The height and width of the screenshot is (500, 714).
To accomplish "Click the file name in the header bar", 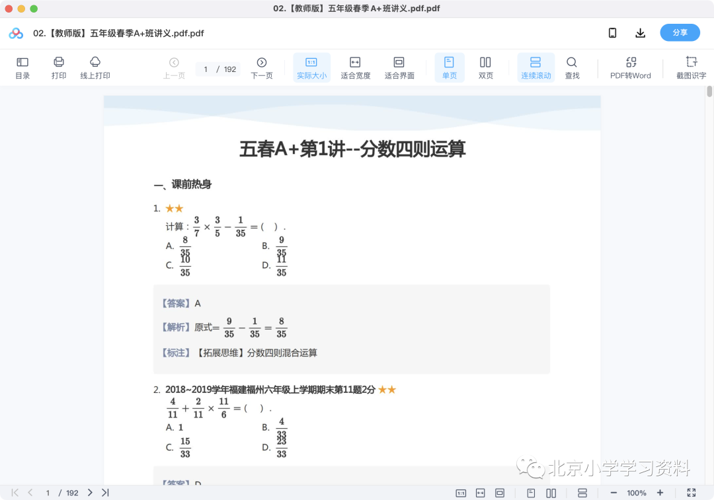I will point(118,33).
